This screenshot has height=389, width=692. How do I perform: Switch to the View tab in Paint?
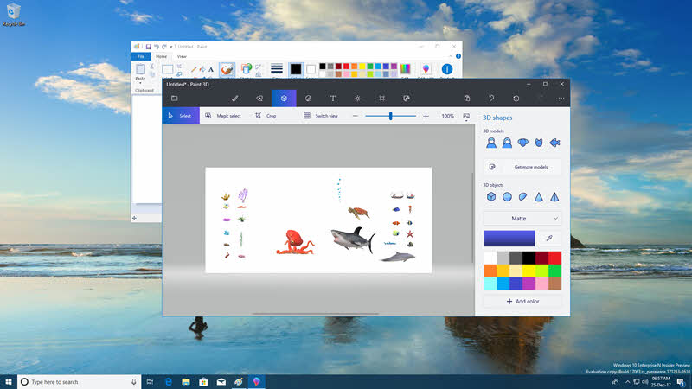pos(182,56)
